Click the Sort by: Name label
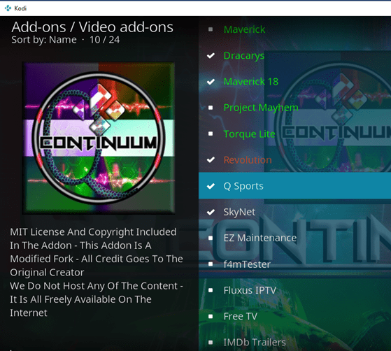The width and height of the screenshot is (391, 351). [44, 40]
